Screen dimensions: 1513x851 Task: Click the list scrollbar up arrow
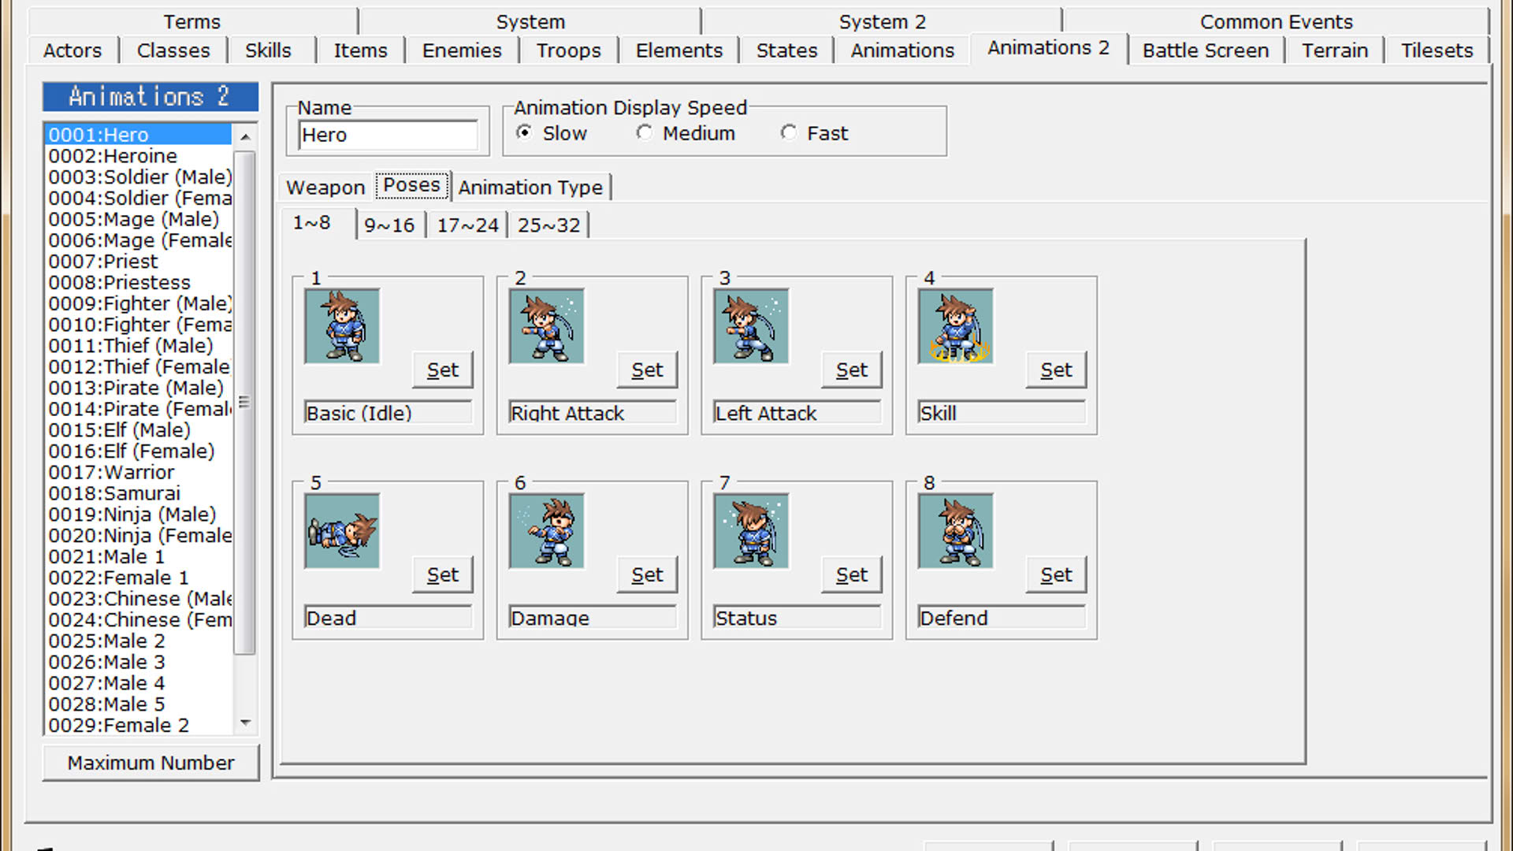(245, 136)
